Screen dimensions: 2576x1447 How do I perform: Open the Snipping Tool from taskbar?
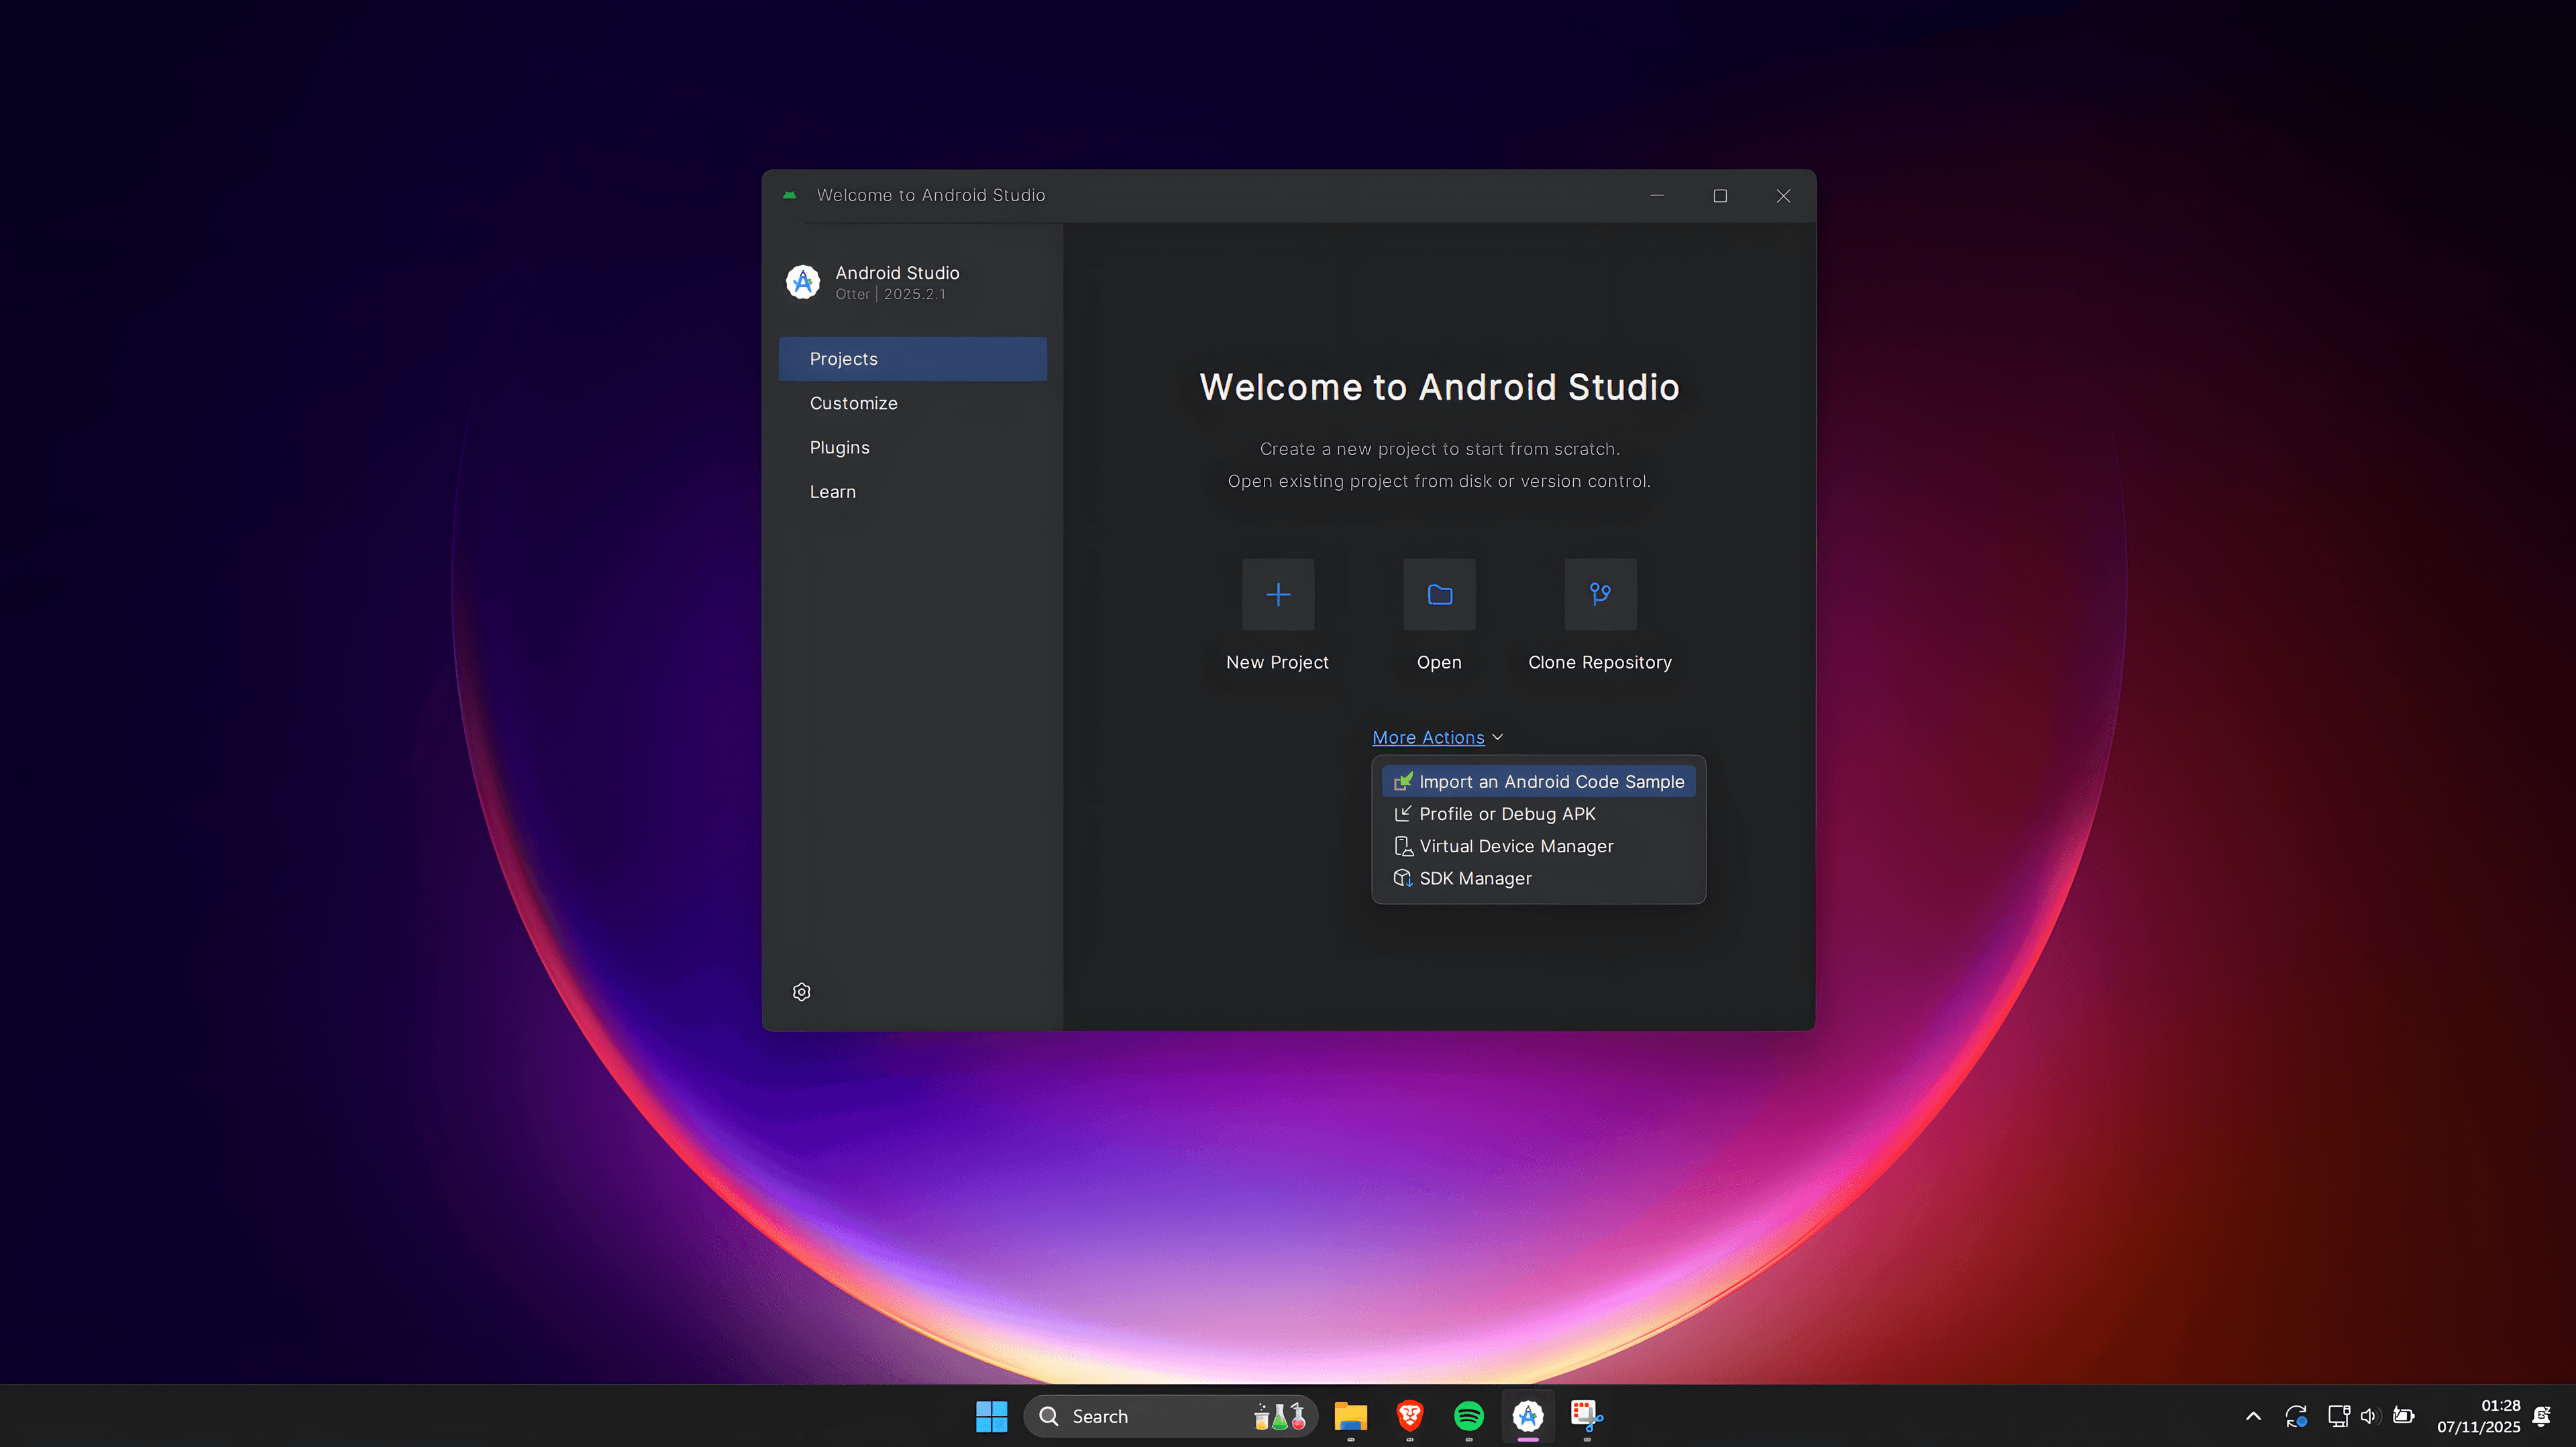click(x=1585, y=1416)
